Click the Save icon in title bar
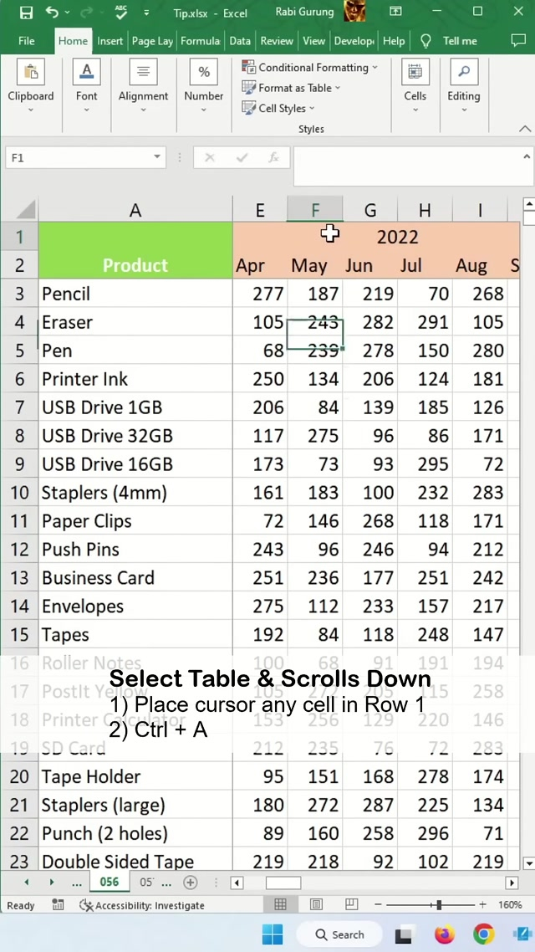 26,13
